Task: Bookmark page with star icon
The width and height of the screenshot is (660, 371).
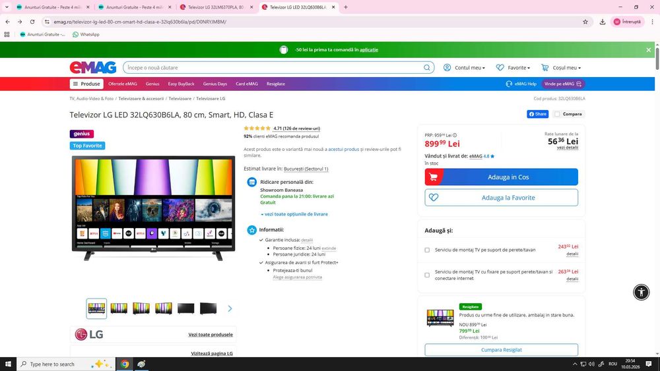Action: 585,22
